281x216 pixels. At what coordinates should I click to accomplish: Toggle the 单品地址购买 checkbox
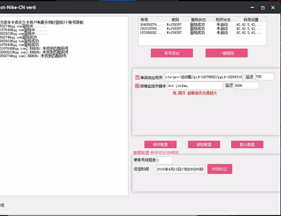point(137,77)
